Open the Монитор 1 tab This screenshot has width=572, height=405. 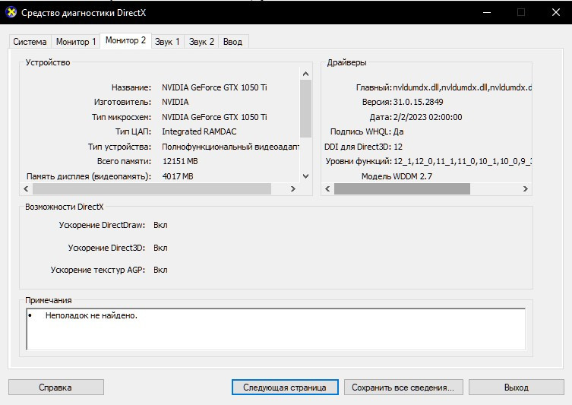(x=76, y=42)
